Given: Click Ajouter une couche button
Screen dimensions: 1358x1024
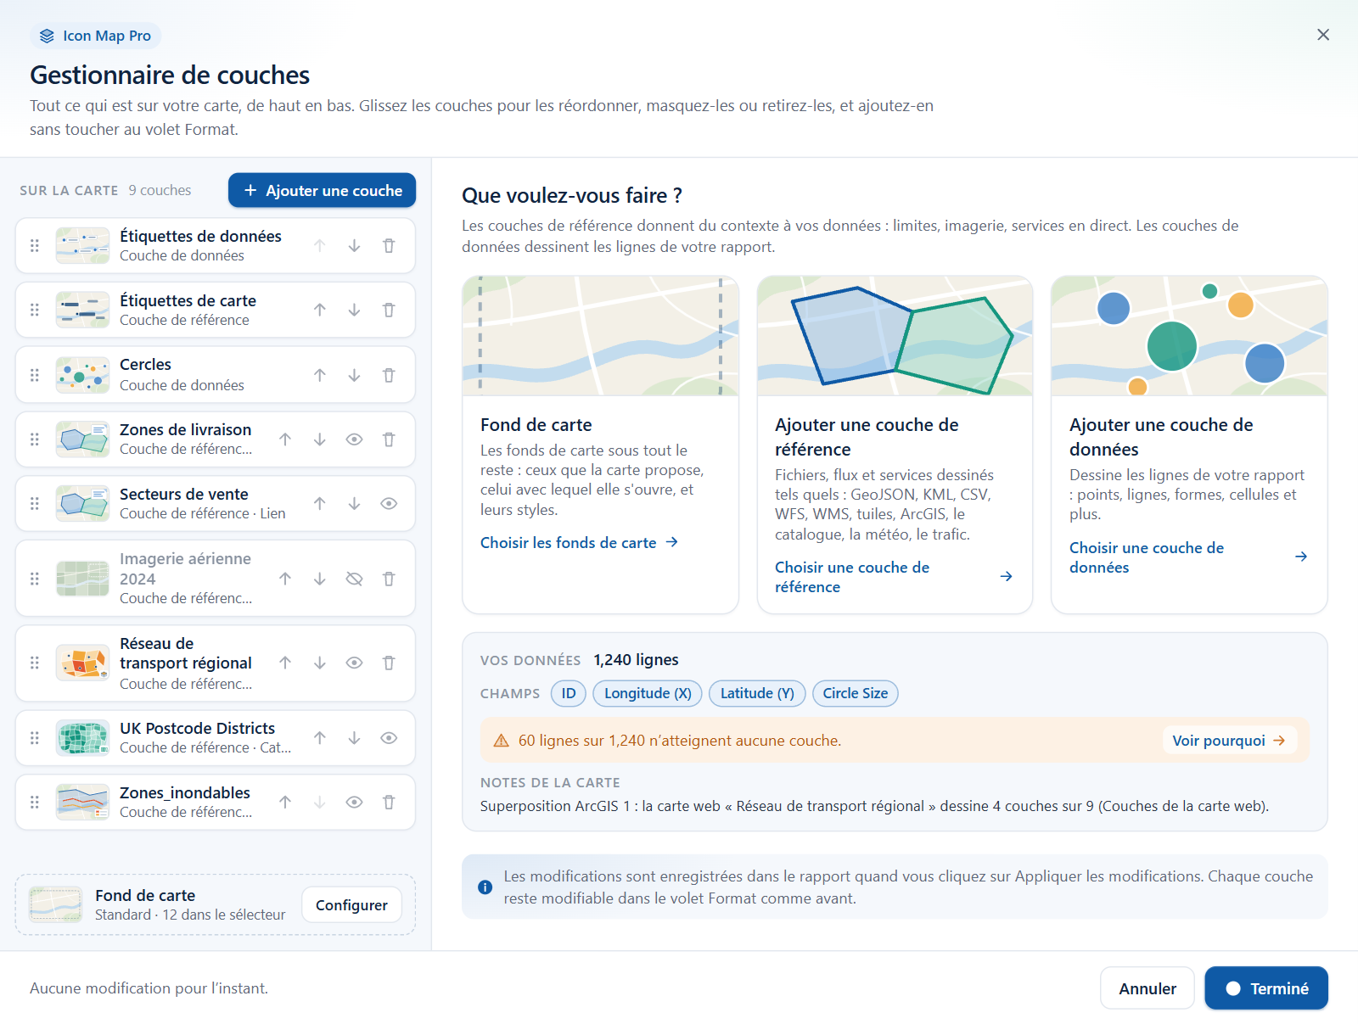Looking at the screenshot, I should click(322, 191).
